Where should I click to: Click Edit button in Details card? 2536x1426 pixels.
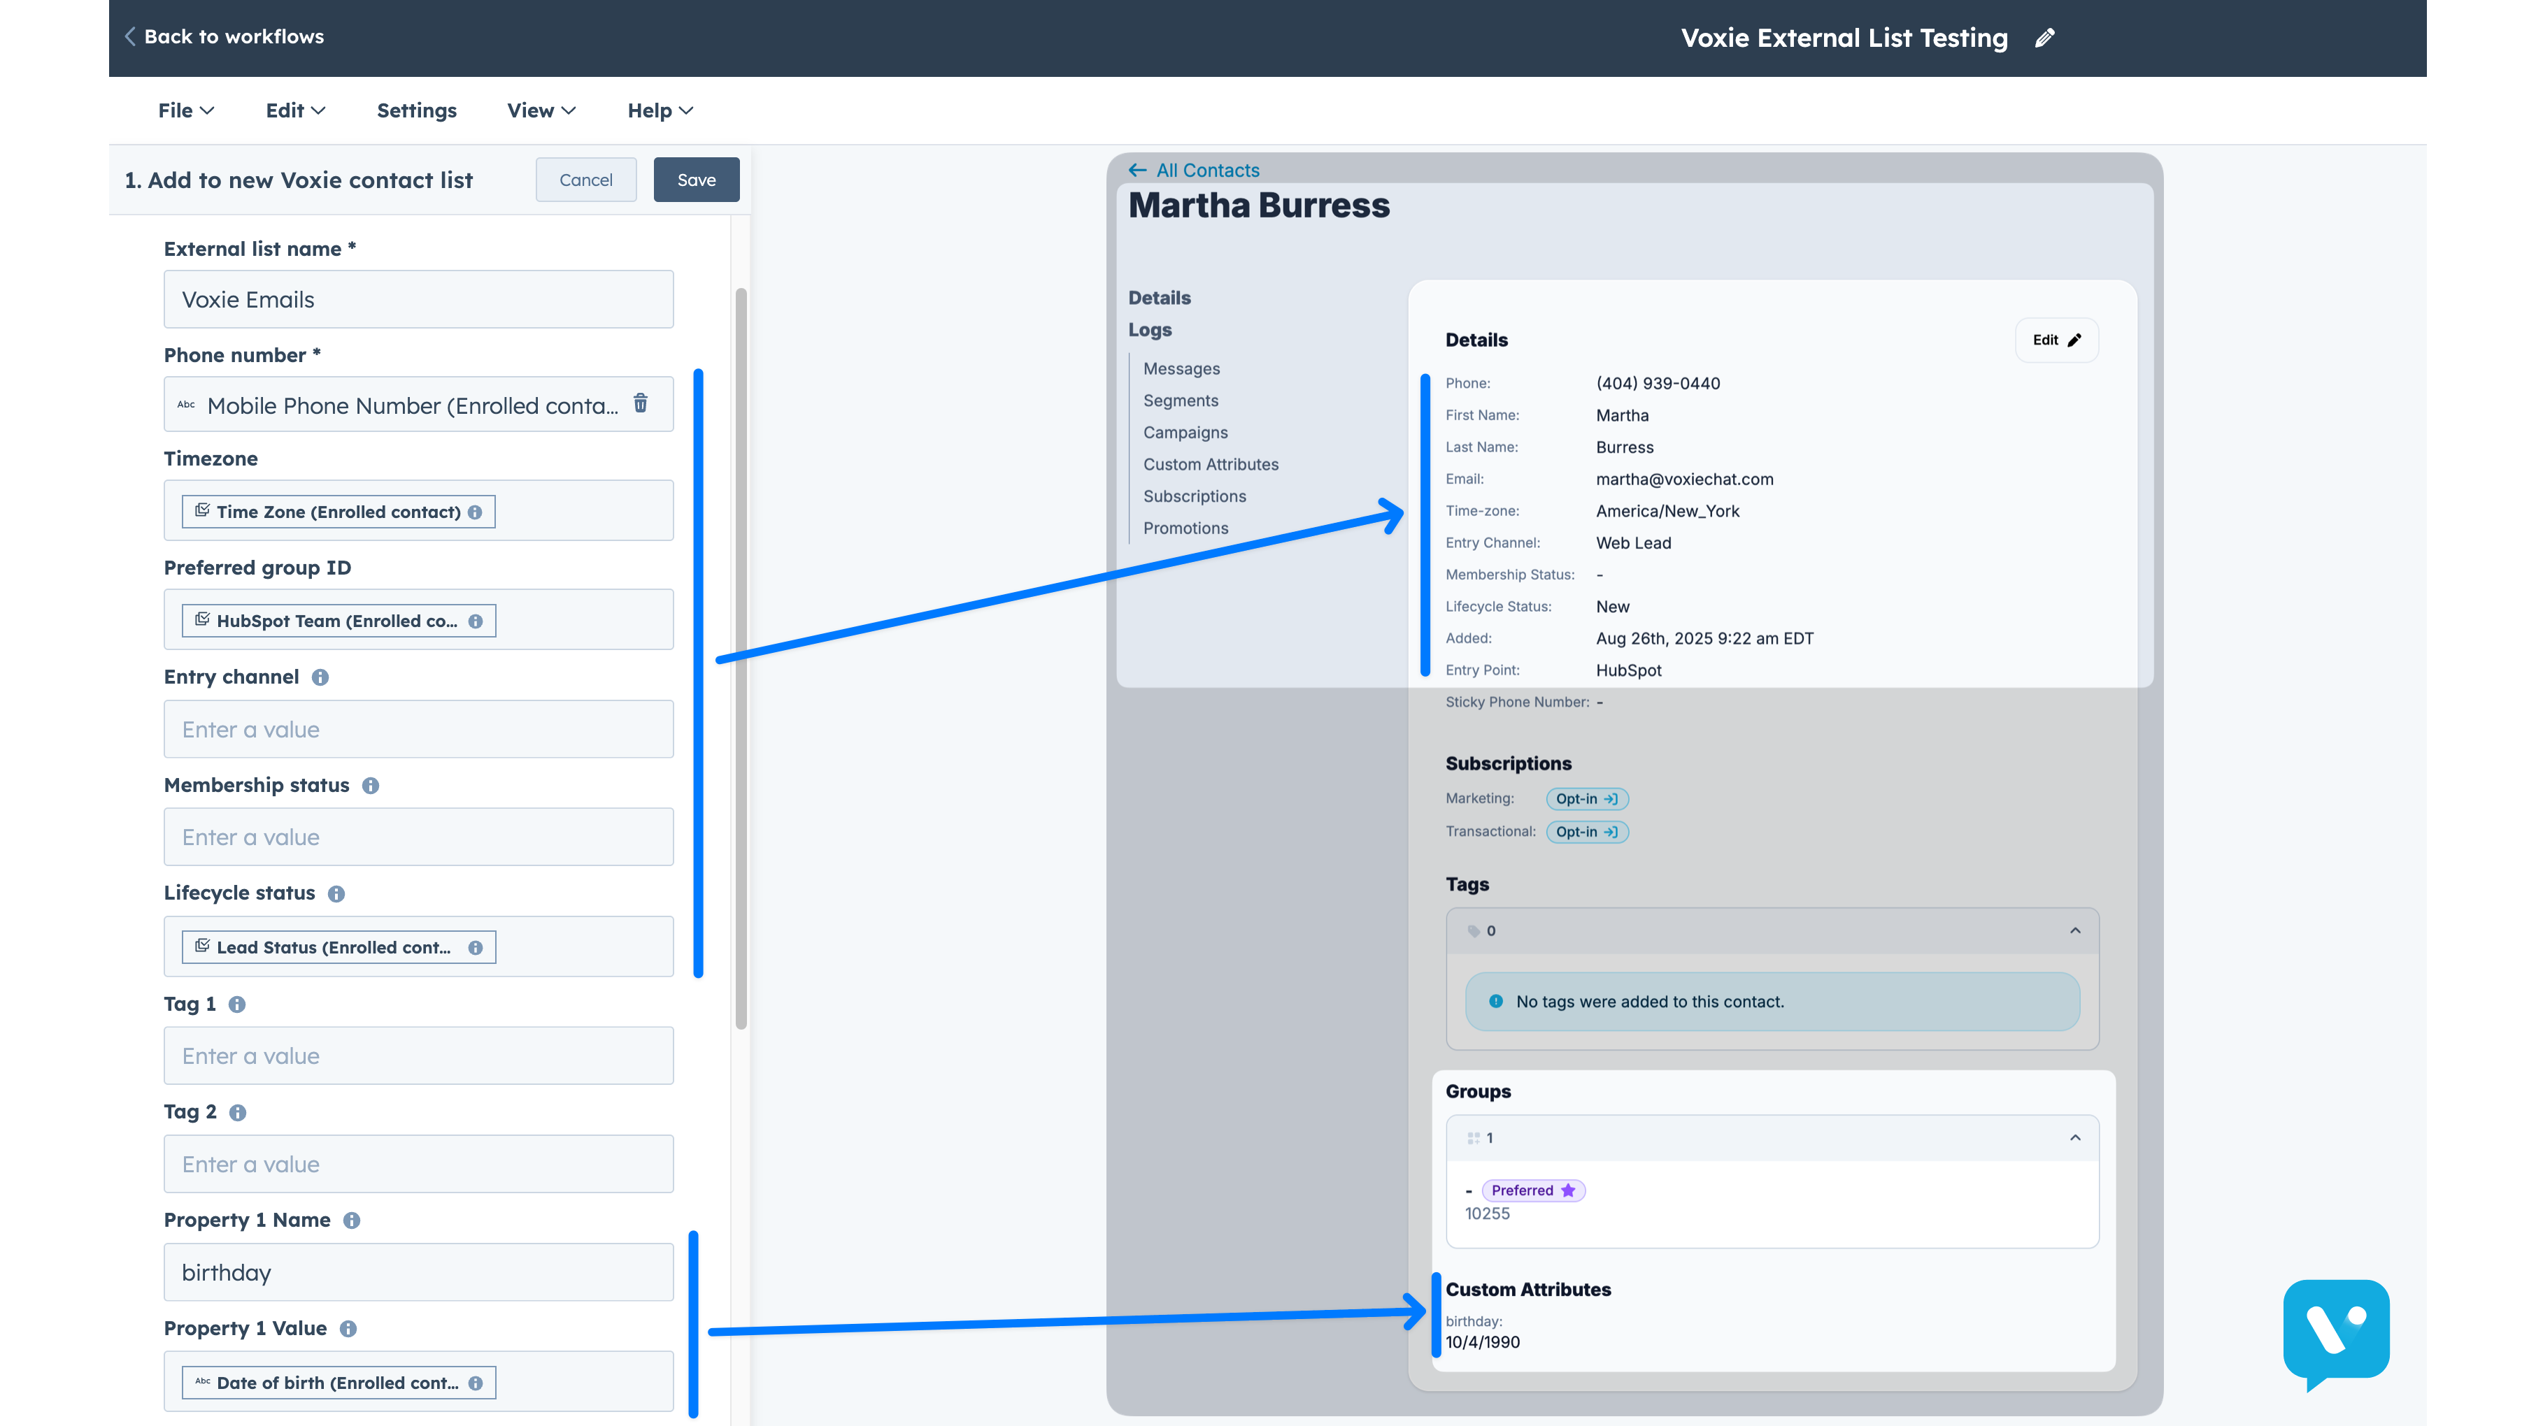(2056, 340)
